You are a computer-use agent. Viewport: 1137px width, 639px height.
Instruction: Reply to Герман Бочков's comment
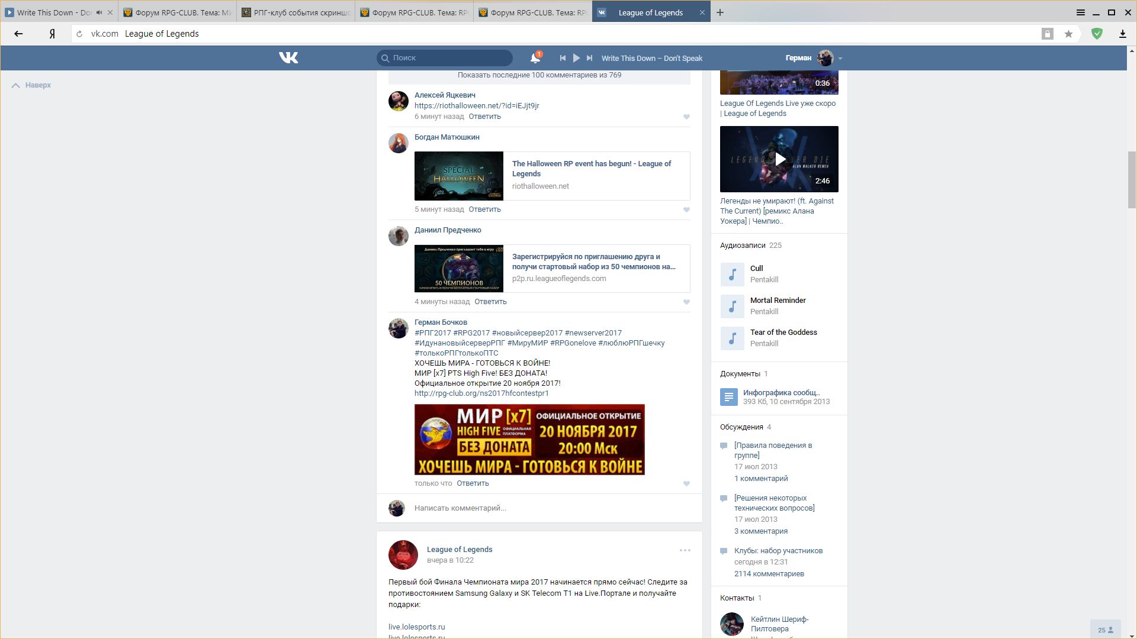tap(473, 483)
